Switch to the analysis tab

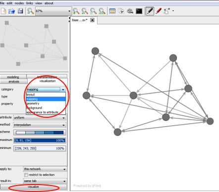tap(14, 82)
